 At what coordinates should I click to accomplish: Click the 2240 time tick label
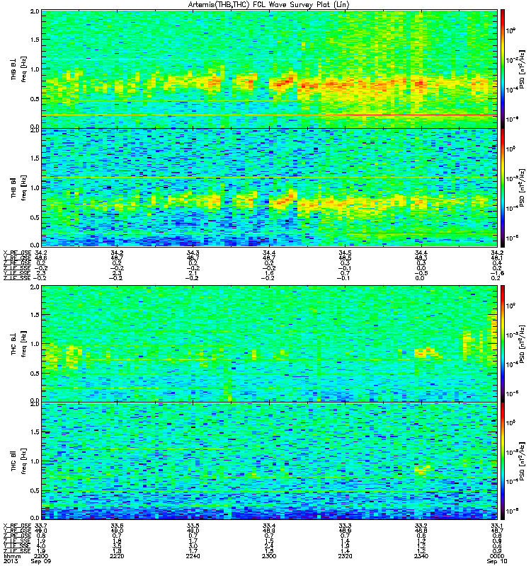[193, 556]
